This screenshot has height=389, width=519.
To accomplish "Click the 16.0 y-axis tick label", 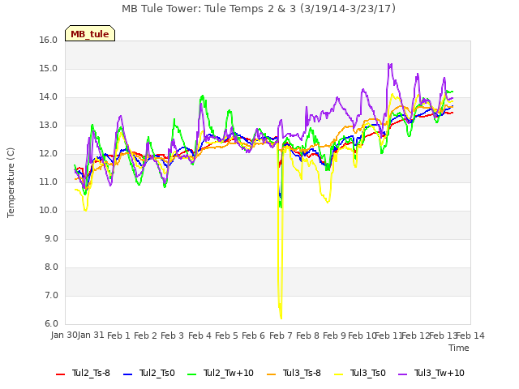I will point(49,41).
